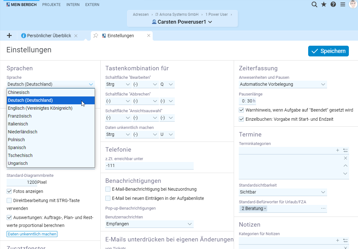Open the EXTERN menu

(92, 4)
